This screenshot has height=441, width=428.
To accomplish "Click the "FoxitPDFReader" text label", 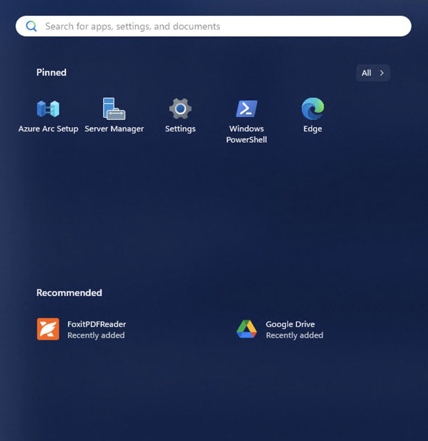I will pos(97,324).
